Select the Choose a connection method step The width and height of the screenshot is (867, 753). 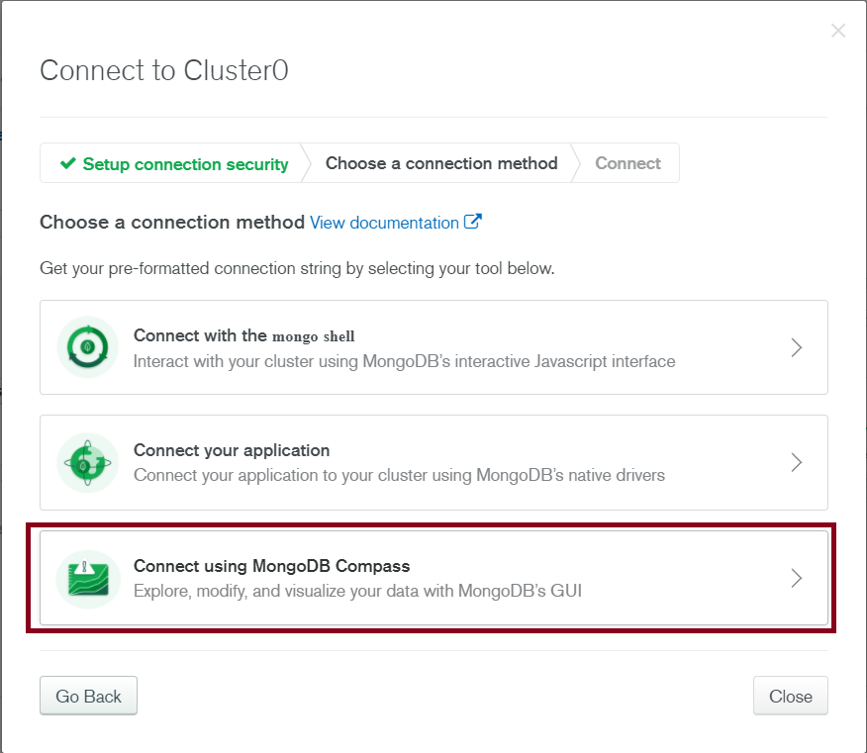click(x=441, y=163)
